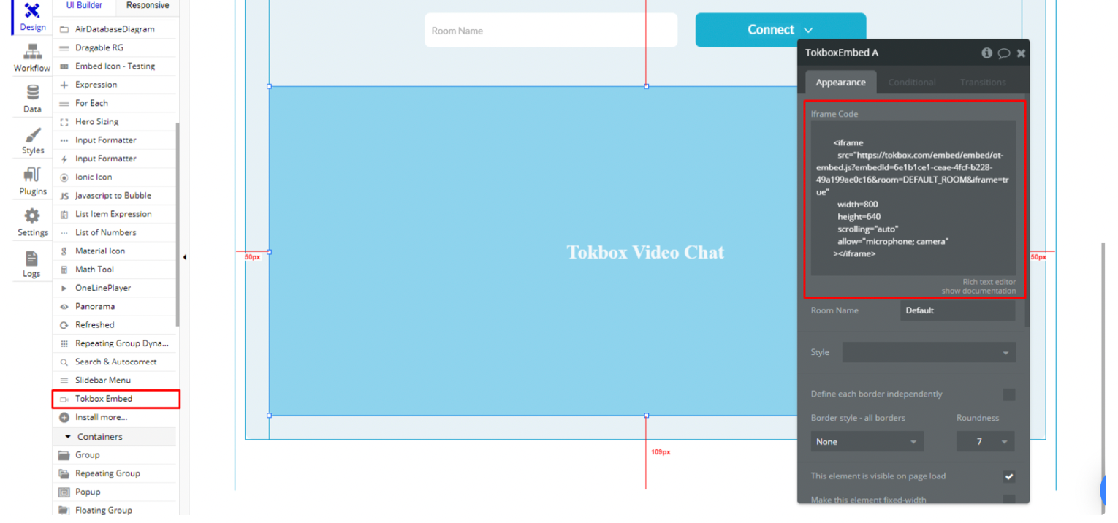
Task: Click the Rich text editor link
Action: coord(989,282)
